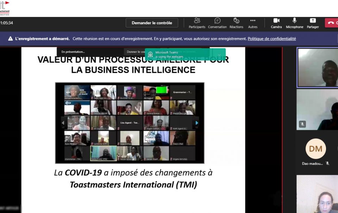Viewport: 338px width, 213px height.
Task: Expand the Microsoft Teams webcam notification chevron
Action: click(219, 55)
